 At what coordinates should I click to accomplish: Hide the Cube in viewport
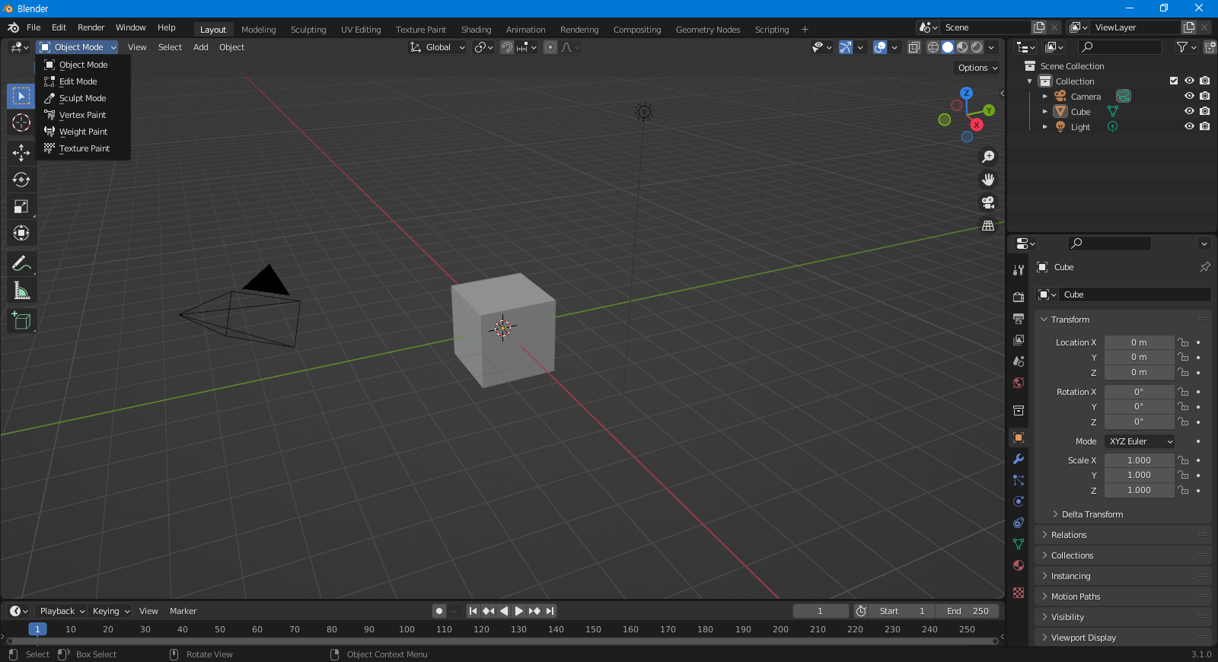(x=1189, y=112)
